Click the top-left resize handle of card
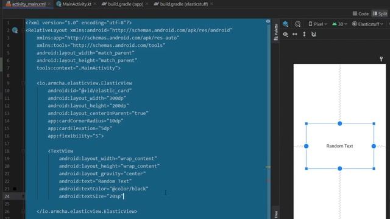This screenshot has width=390, height=219. coord(307,123)
